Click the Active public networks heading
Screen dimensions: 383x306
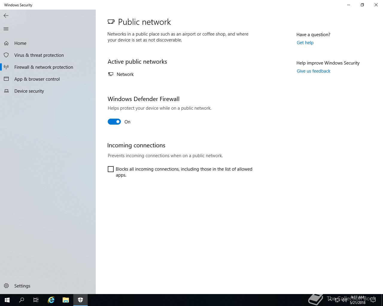coord(137,62)
